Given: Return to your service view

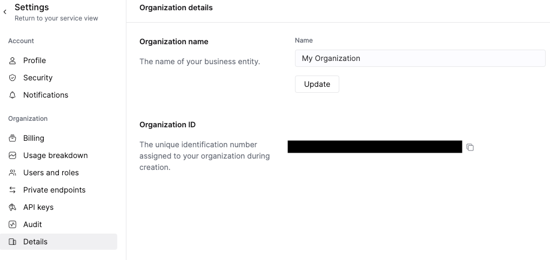Looking at the screenshot, I should (56, 18).
